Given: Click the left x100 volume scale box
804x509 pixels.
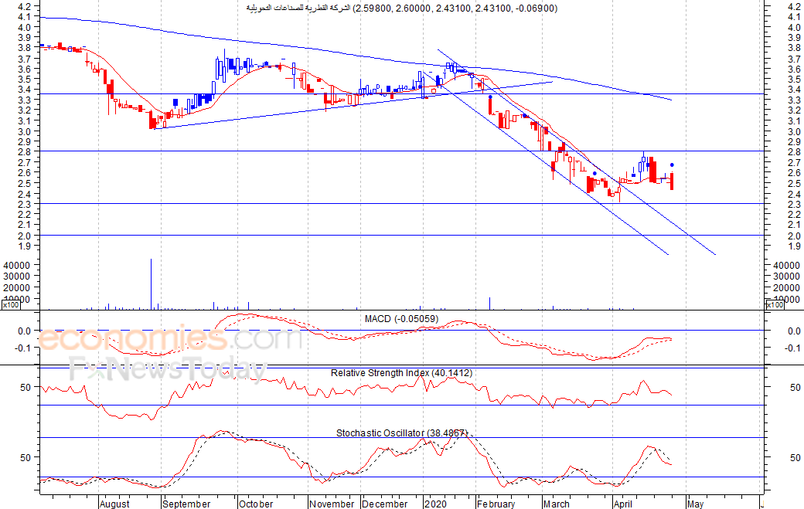Looking at the screenshot, I should point(11,305).
